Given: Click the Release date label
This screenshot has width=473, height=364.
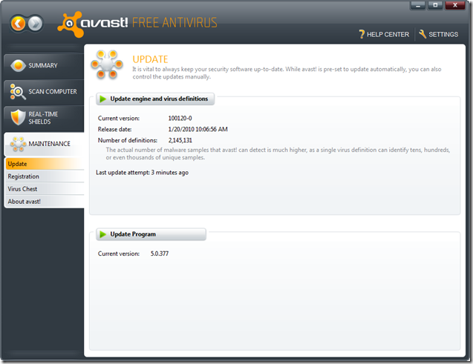Looking at the screenshot, I should pos(114,130).
